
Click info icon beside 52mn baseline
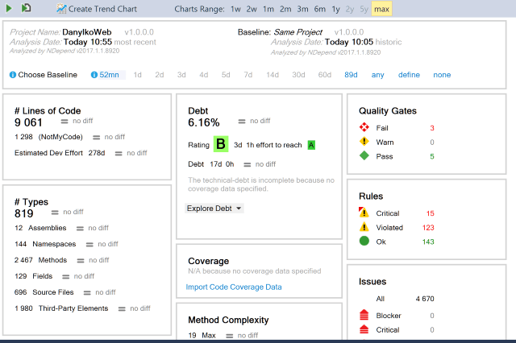[x=94, y=75]
